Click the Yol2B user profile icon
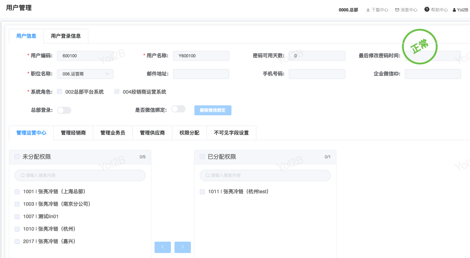This screenshot has height=258, width=470. pyautogui.click(x=454, y=10)
